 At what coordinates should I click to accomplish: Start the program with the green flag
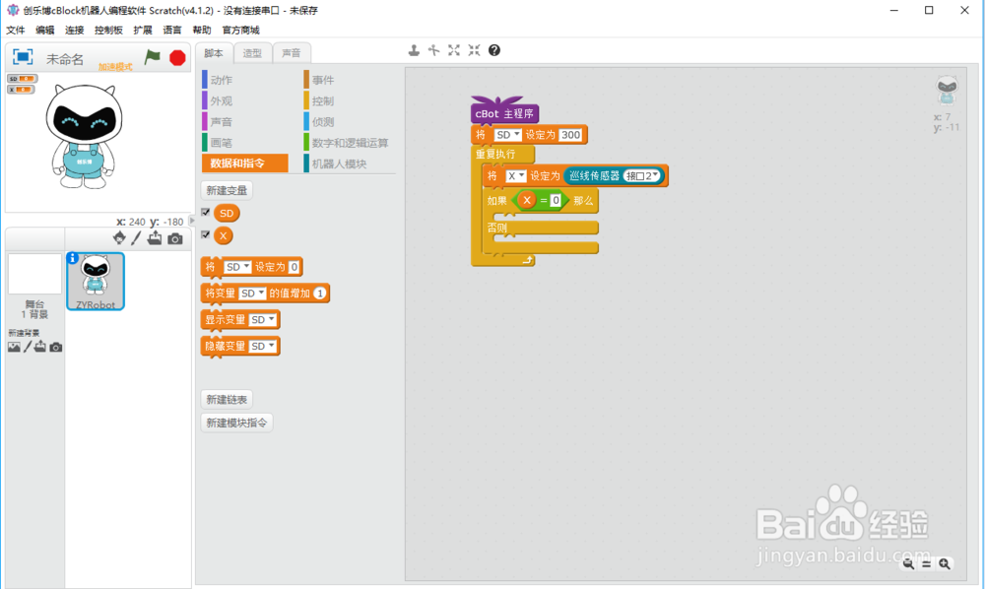[153, 59]
